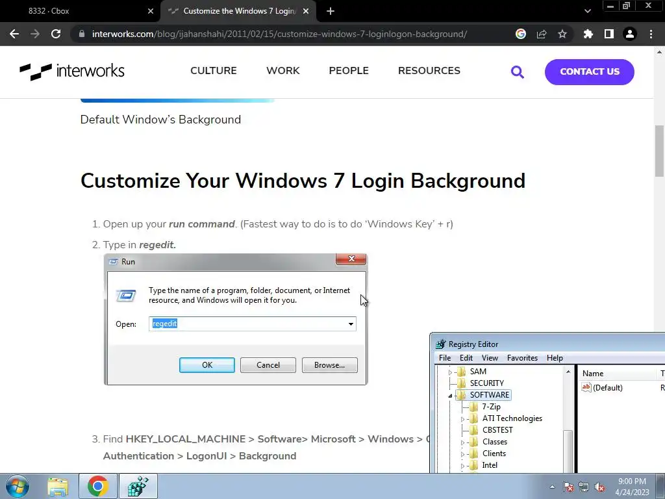
Task: Toggle Chrome side panel icon
Action: pyautogui.click(x=609, y=34)
